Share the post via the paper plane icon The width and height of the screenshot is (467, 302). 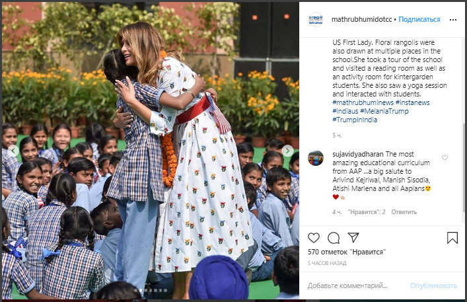353,237
